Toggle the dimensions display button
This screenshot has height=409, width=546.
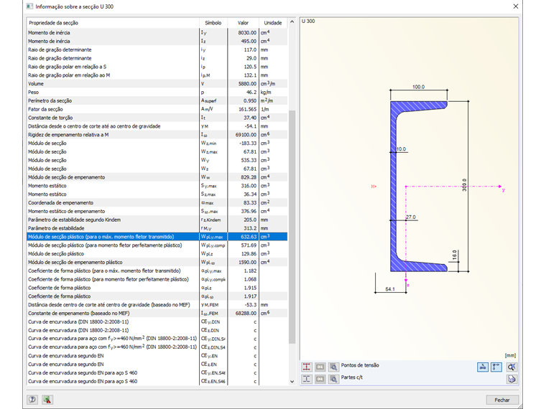click(483, 367)
